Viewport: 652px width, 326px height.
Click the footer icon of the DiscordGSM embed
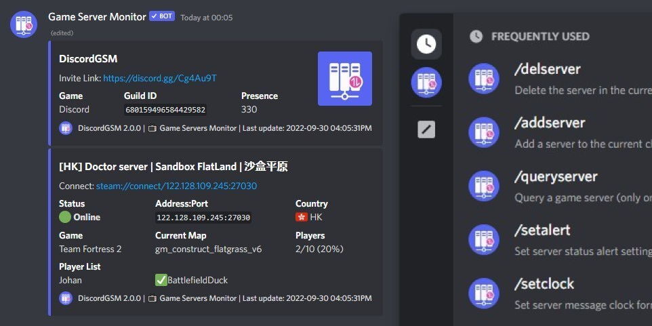(66, 128)
